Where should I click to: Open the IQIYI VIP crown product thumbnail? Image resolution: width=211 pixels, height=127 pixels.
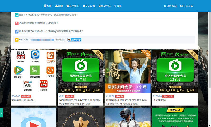pos(81,117)
